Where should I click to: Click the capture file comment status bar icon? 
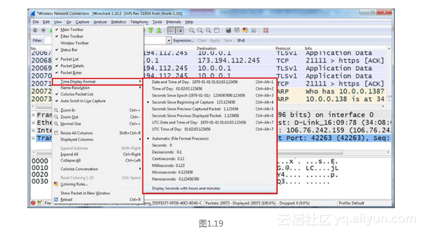[x=39, y=203]
